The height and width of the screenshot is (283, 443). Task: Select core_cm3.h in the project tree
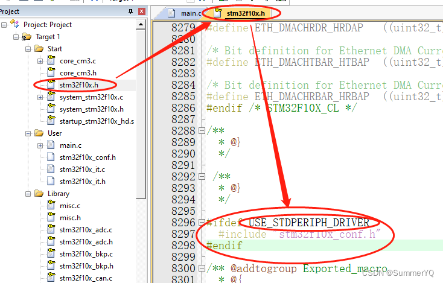[78, 73]
